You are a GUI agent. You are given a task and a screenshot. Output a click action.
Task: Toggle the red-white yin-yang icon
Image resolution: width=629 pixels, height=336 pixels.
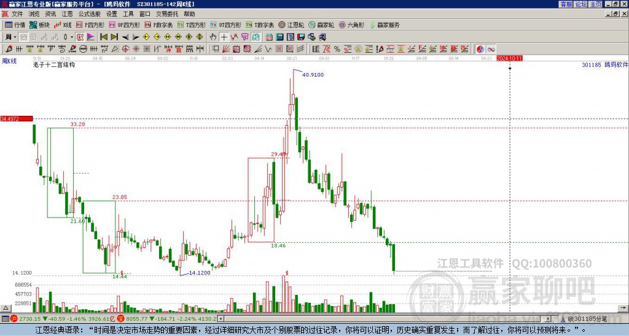coord(480,49)
